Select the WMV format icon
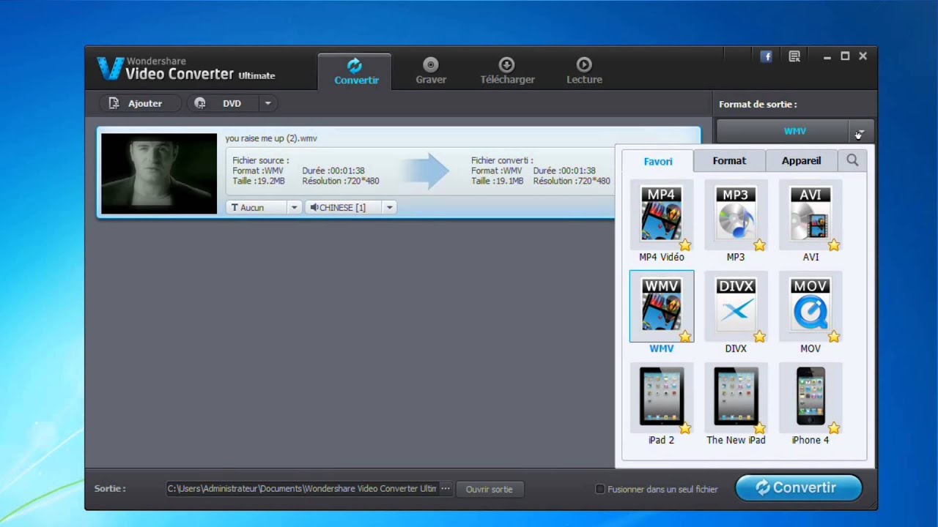The height and width of the screenshot is (527, 938). point(661,305)
